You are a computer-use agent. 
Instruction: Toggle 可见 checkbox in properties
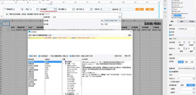[x=170, y=35]
